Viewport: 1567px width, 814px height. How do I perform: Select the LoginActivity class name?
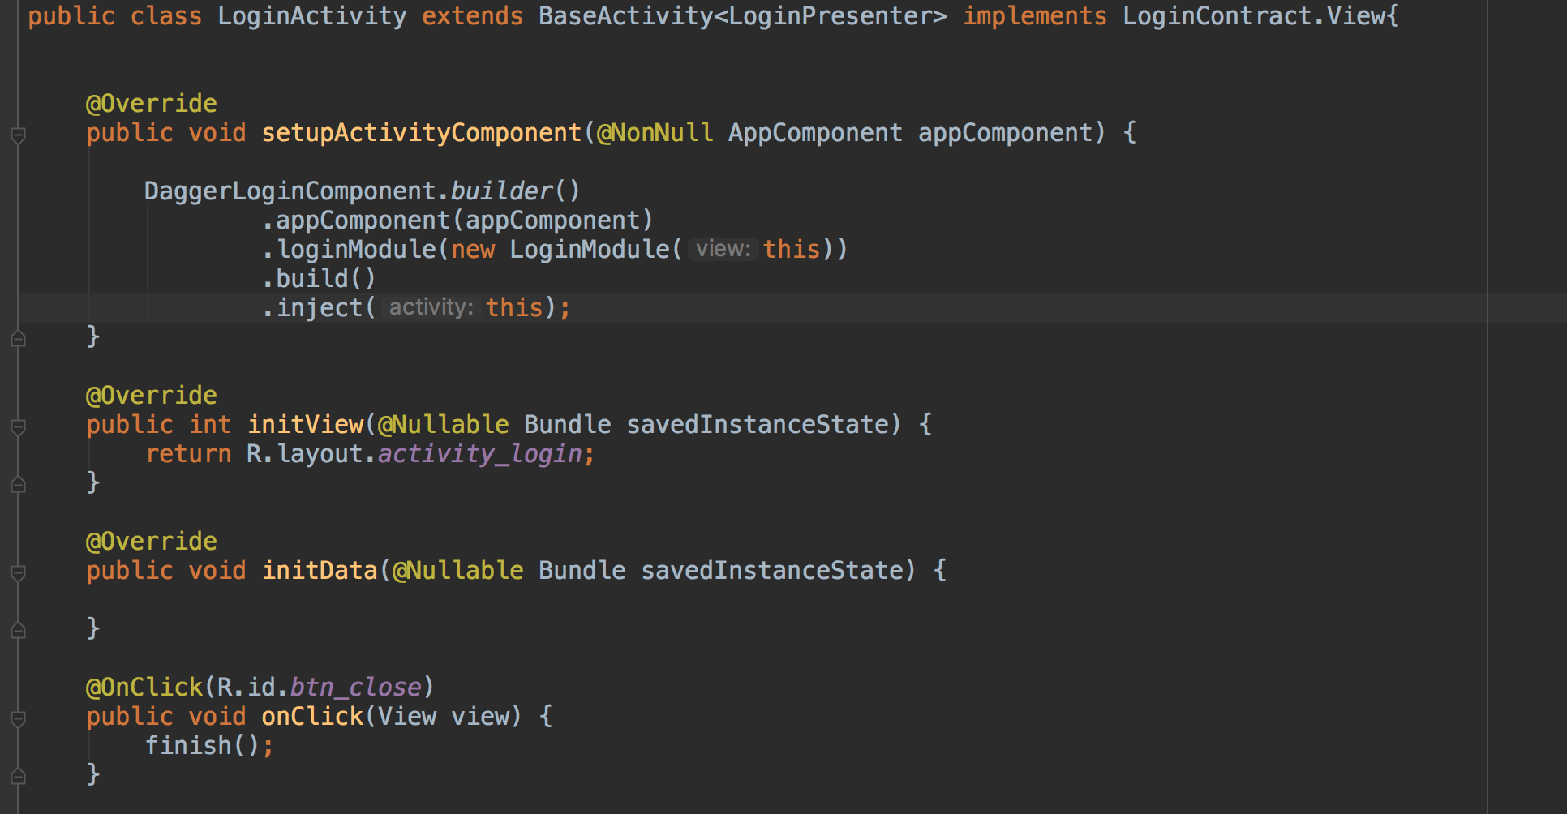pyautogui.click(x=311, y=15)
